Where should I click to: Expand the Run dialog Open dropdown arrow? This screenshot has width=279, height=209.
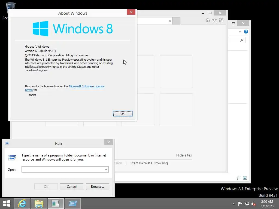[x=107, y=169]
